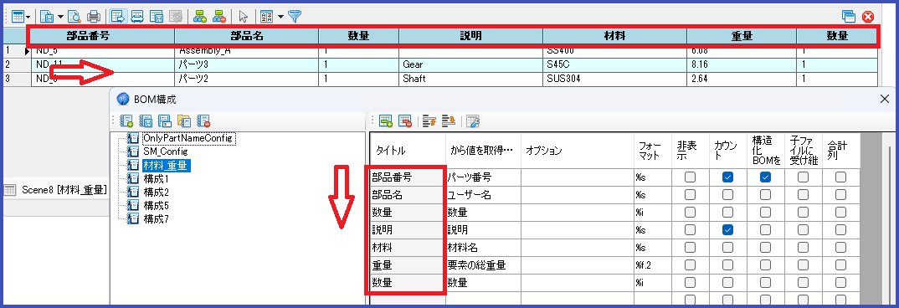Click ユーザー名 value source cell
Viewport: 899px width, 308px height.
483,195
